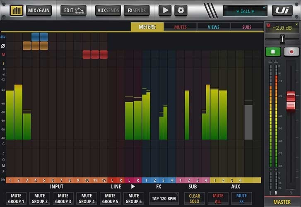Select the SUBS tab
The width and height of the screenshot is (301, 207).
tap(247, 27)
